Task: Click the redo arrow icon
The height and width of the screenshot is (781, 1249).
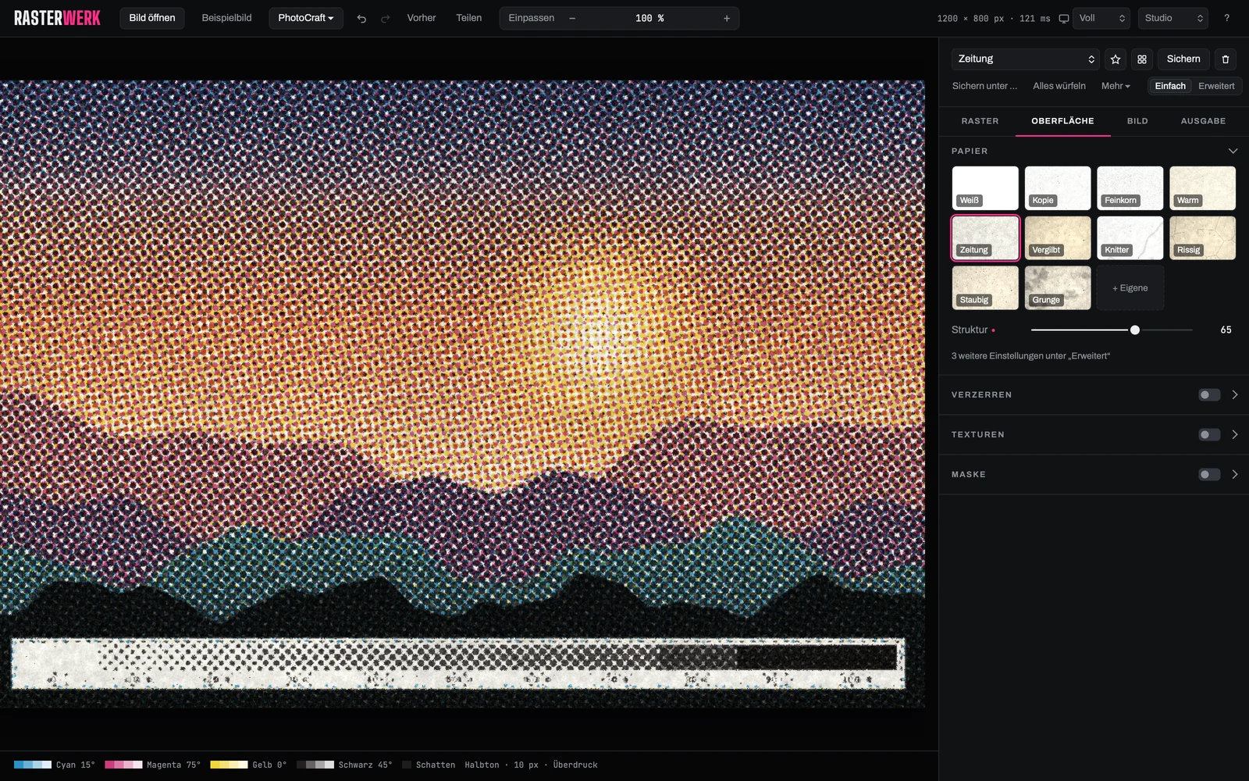Action: pyautogui.click(x=385, y=18)
